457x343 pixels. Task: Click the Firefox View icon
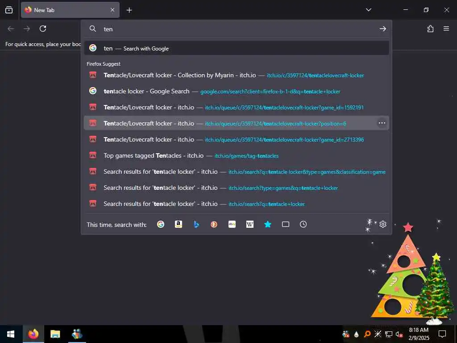point(9,10)
